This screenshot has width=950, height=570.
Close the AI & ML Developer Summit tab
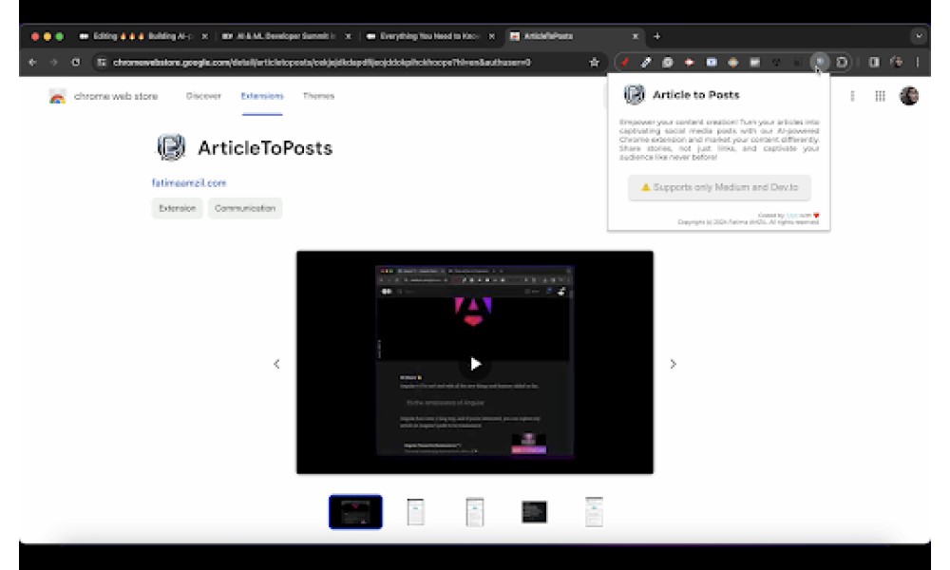[x=349, y=36]
